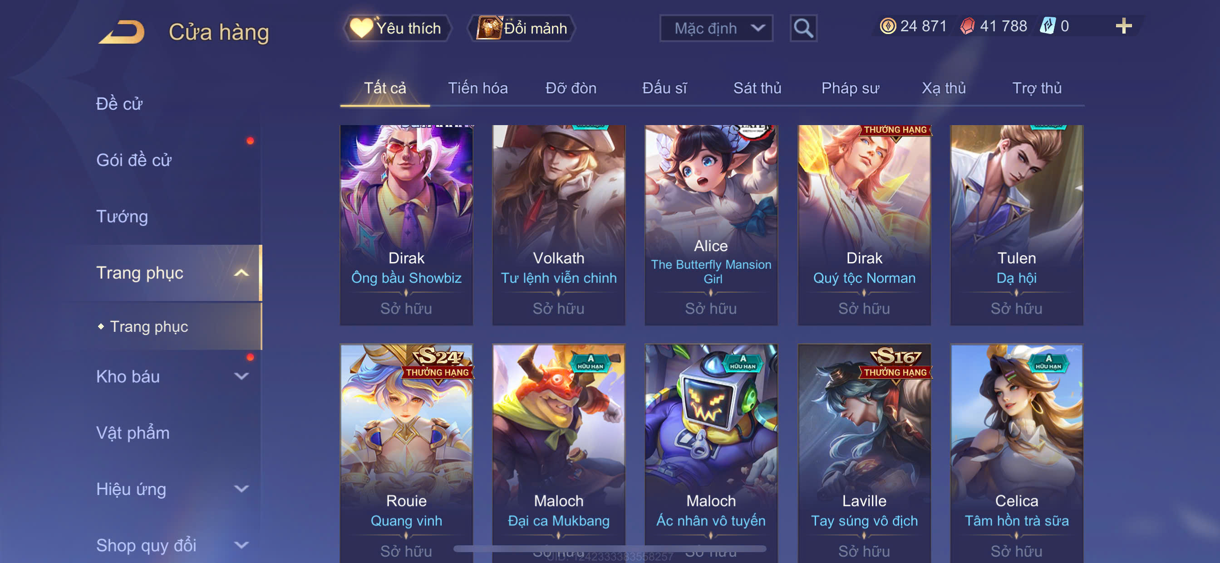Click the treasure chest icon in Đổi mảnh
This screenshot has width=1220, height=563.
tap(488, 28)
